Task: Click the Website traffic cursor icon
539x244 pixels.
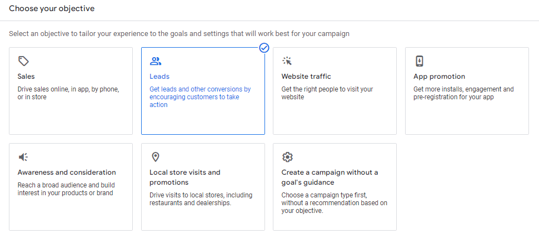Action: tap(287, 61)
